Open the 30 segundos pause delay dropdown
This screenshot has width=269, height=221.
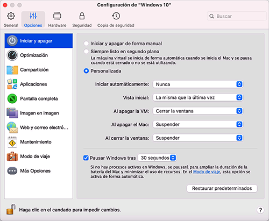(x=157, y=158)
